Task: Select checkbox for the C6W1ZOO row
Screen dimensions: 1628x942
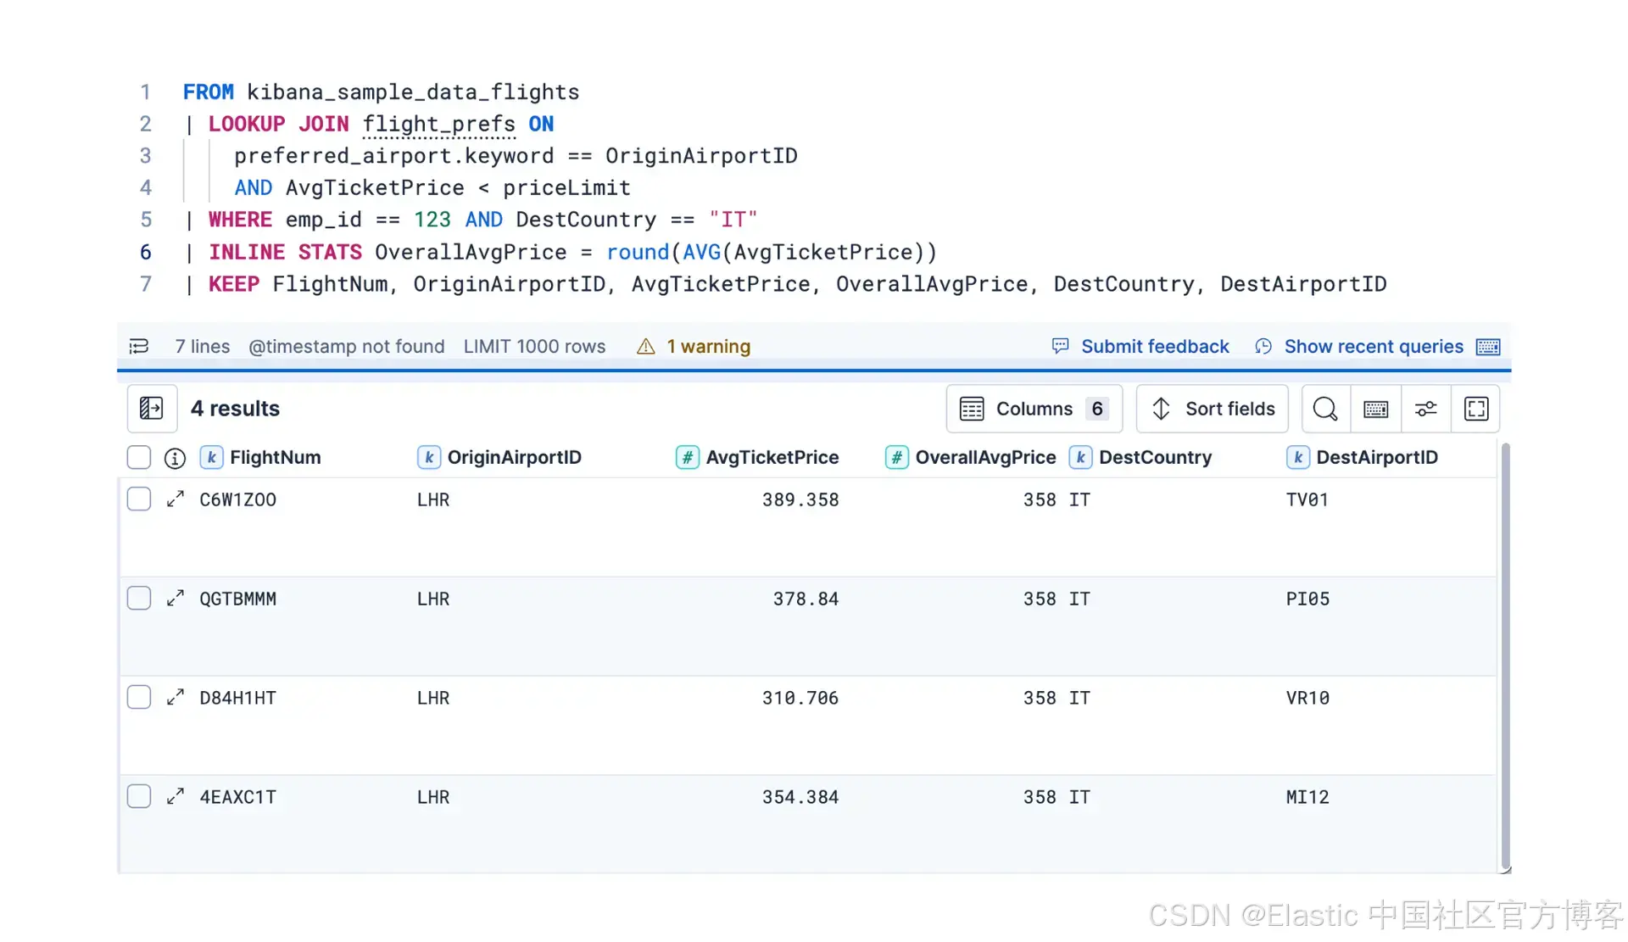Action: tap(139, 499)
